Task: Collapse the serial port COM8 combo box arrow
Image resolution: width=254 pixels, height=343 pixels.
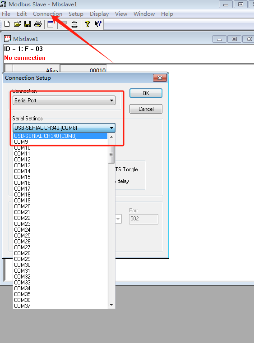Action: [111, 128]
